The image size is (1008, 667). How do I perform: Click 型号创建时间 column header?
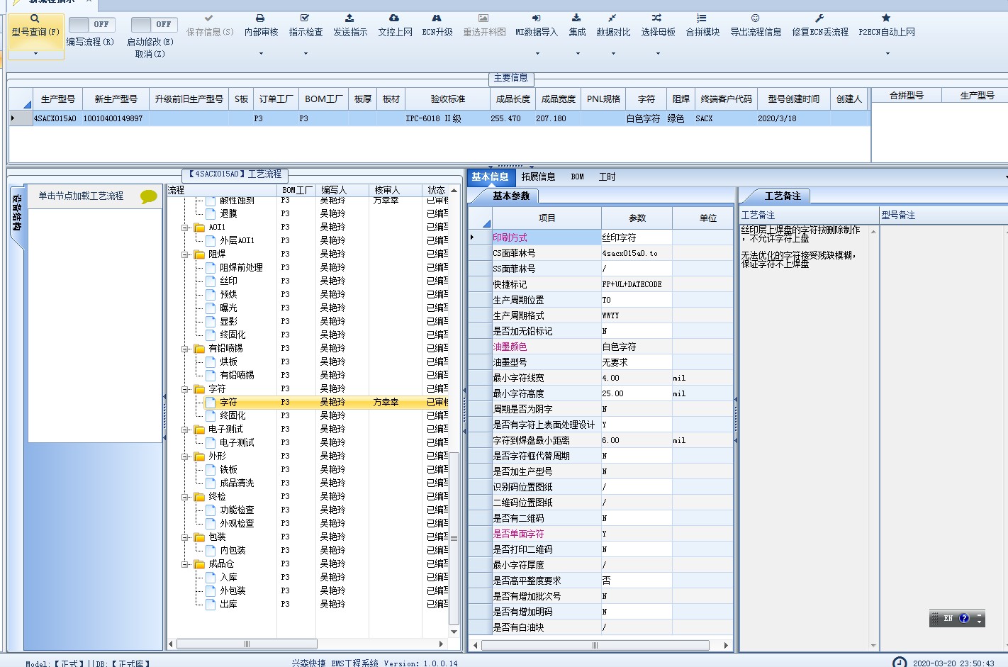coord(793,99)
